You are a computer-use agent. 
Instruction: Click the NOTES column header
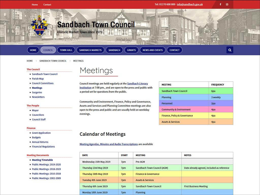point(207,155)
